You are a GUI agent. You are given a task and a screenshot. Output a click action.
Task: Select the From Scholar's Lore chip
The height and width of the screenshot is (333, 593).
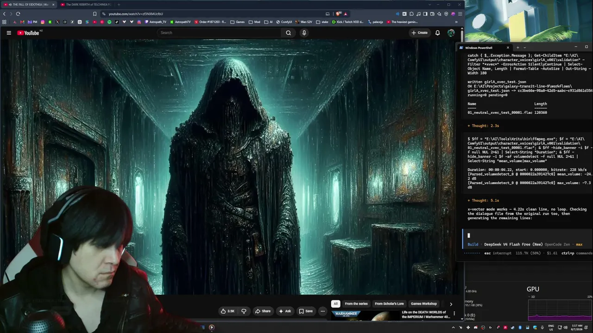389,304
